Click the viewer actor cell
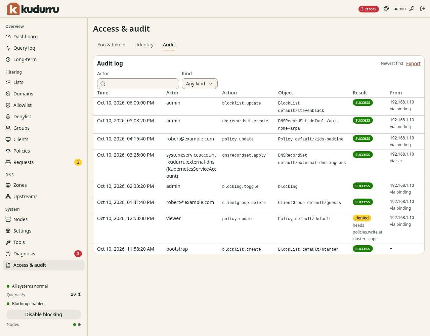The height and width of the screenshot is (336, 430). click(173, 218)
